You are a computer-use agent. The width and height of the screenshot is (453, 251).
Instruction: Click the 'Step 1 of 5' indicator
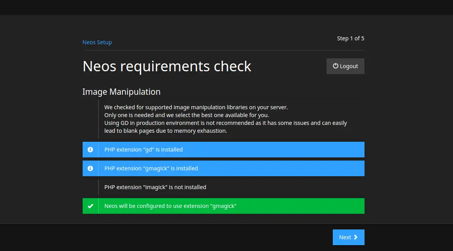tap(350, 38)
